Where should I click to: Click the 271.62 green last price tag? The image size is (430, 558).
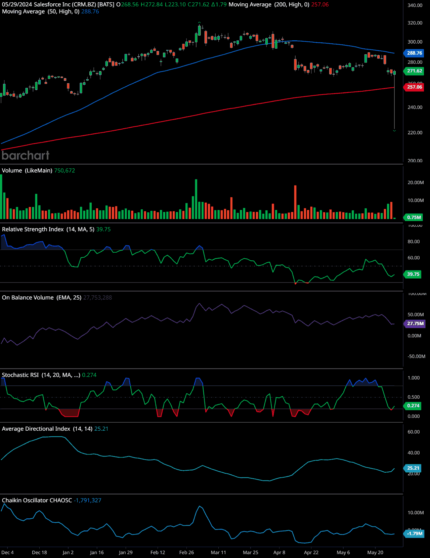click(x=414, y=71)
